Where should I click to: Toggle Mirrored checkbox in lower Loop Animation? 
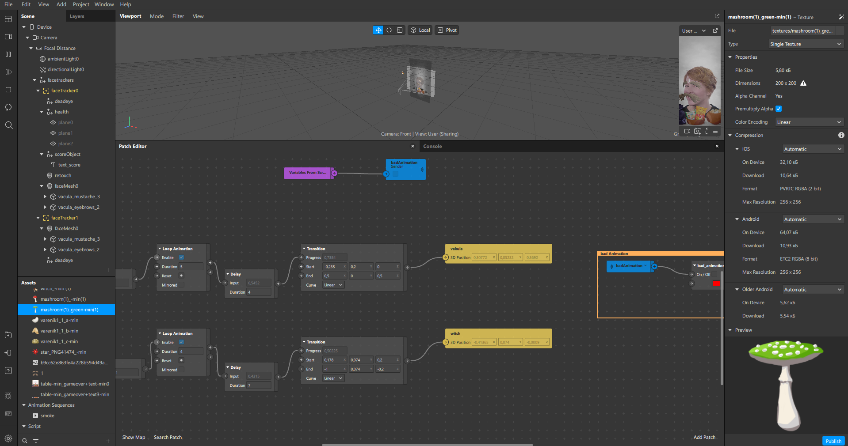[181, 370]
